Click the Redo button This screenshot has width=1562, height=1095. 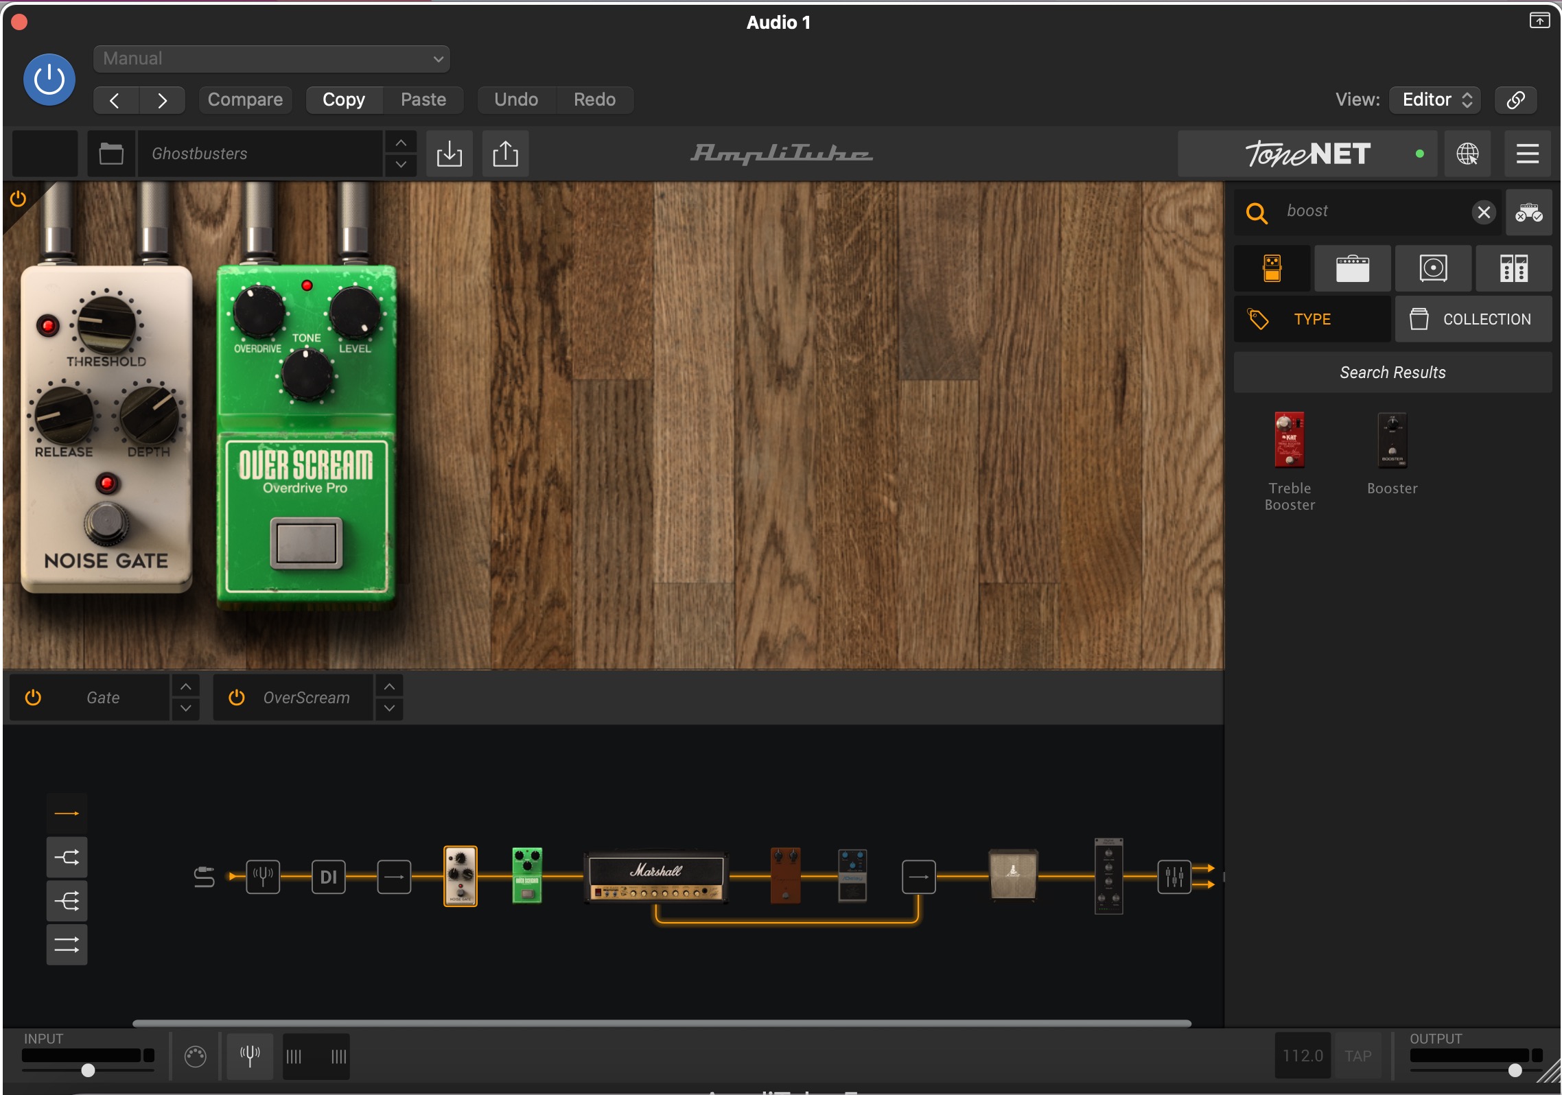click(594, 100)
